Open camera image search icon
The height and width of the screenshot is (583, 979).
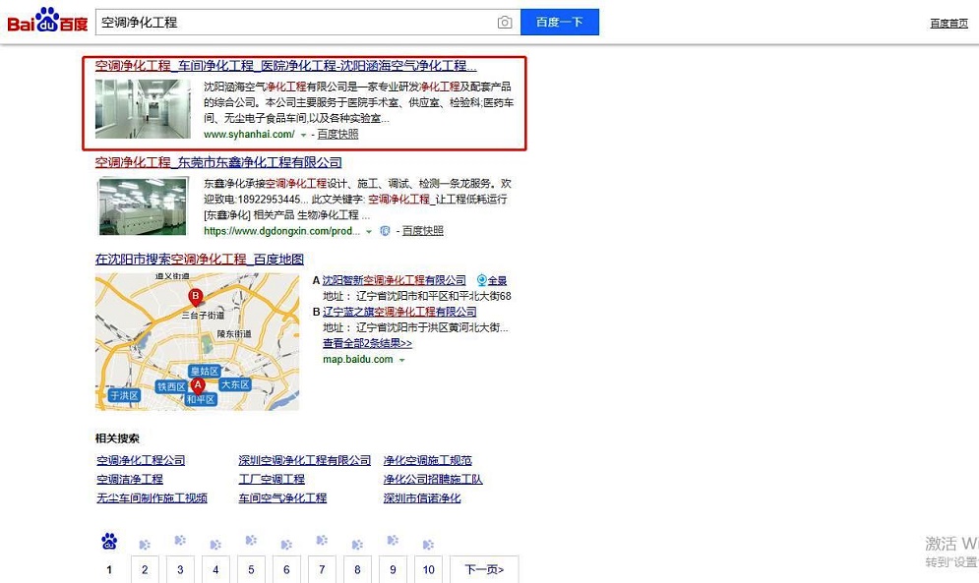[505, 23]
